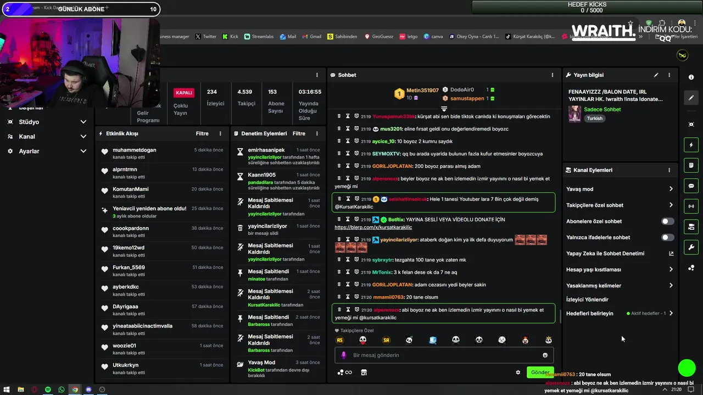Click the Windows Start button
The height and width of the screenshot is (395, 703).
point(7,390)
